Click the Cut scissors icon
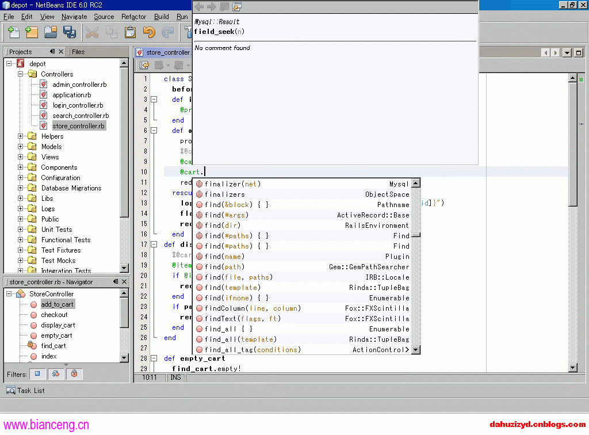 point(91,32)
